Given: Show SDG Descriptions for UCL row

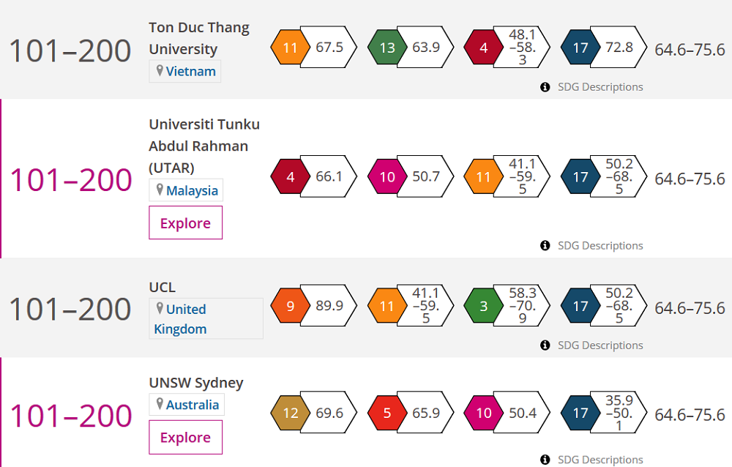Looking at the screenshot, I should click(x=600, y=345).
